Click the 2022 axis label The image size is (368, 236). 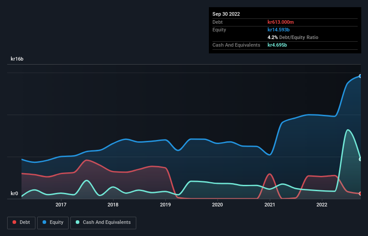322,205
